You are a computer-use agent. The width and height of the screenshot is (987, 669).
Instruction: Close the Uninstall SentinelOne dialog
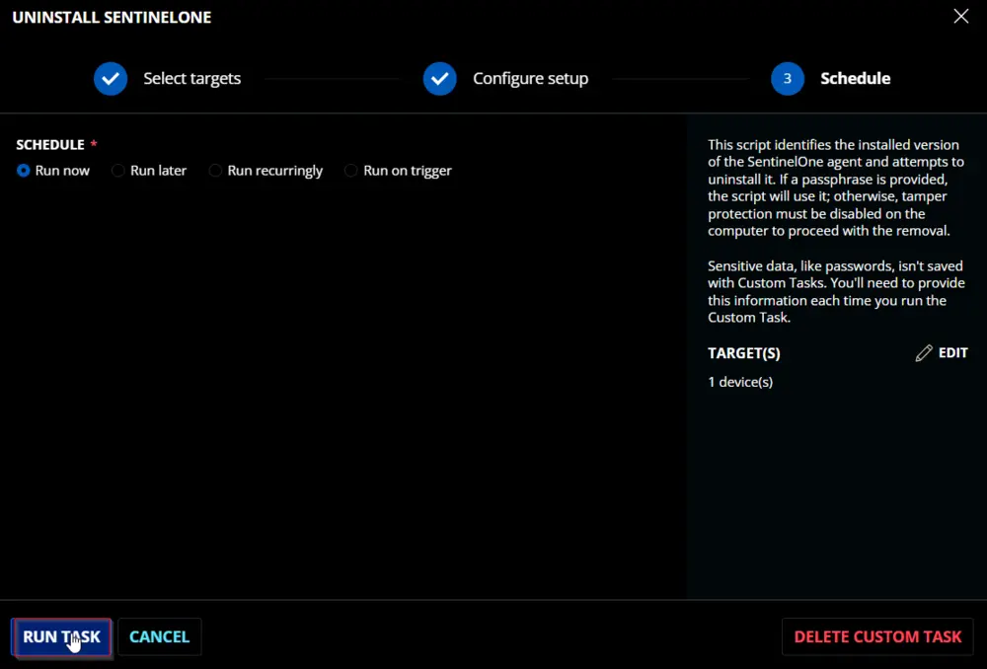pyautogui.click(x=961, y=17)
